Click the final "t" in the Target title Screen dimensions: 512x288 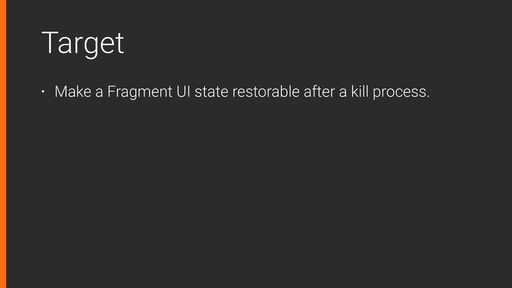click(x=120, y=44)
